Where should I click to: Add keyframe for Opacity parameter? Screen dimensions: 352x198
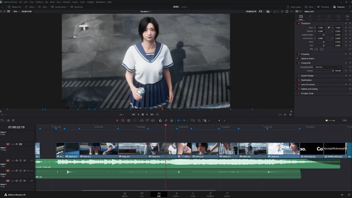coord(346,71)
